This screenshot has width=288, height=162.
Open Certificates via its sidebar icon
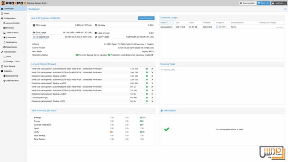[x=4, y=37]
